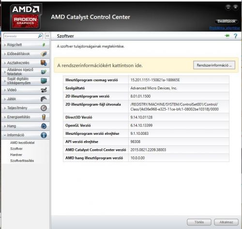The height and width of the screenshot is (229, 242).
Task: Click the Teljesítmény gauge icon
Action: tap(44, 108)
